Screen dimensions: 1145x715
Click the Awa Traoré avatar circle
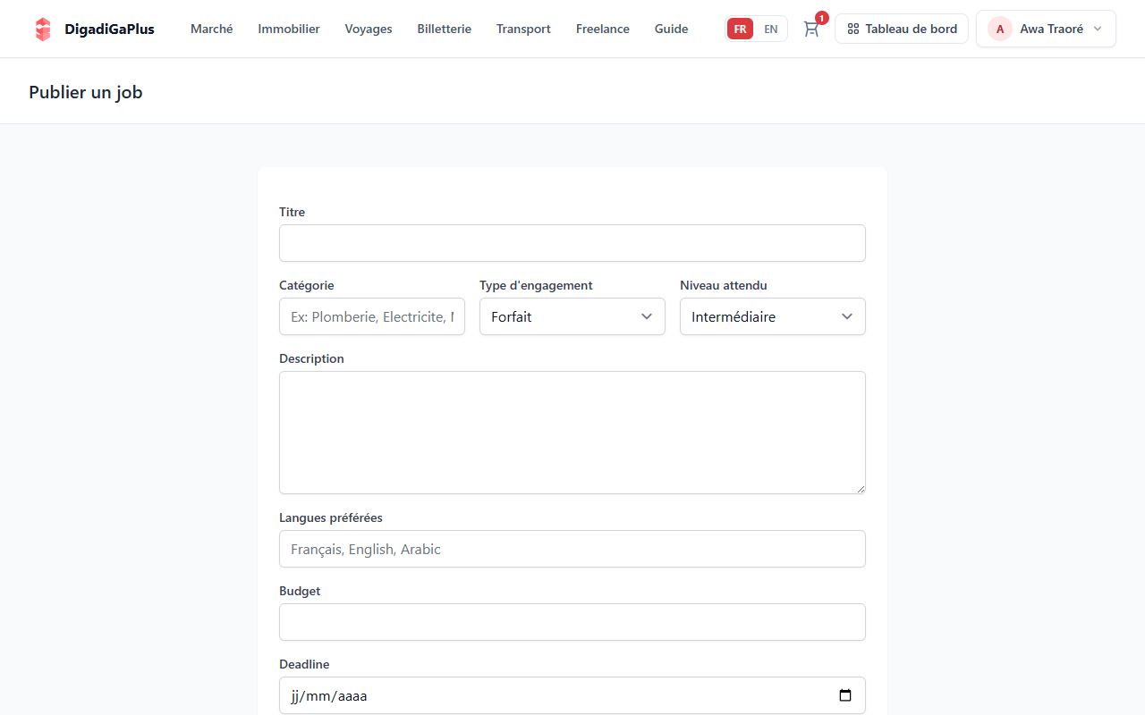1000,29
